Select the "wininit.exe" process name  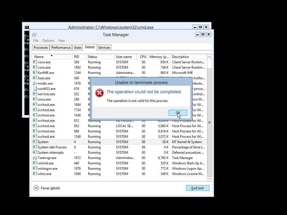(46, 163)
